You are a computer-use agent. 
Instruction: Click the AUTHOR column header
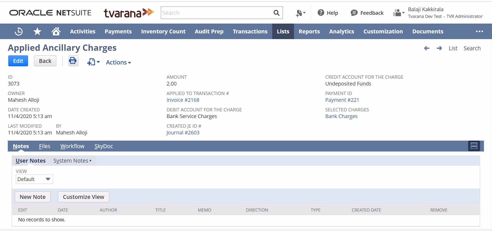coord(108,210)
